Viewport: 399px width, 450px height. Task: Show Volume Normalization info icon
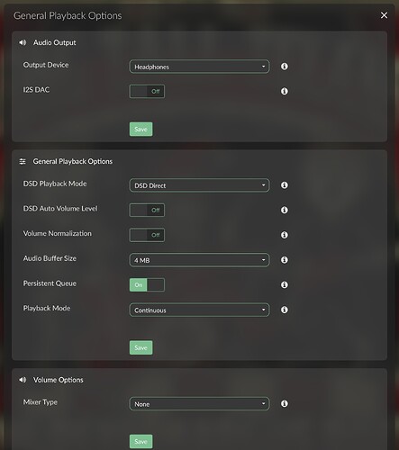click(285, 235)
